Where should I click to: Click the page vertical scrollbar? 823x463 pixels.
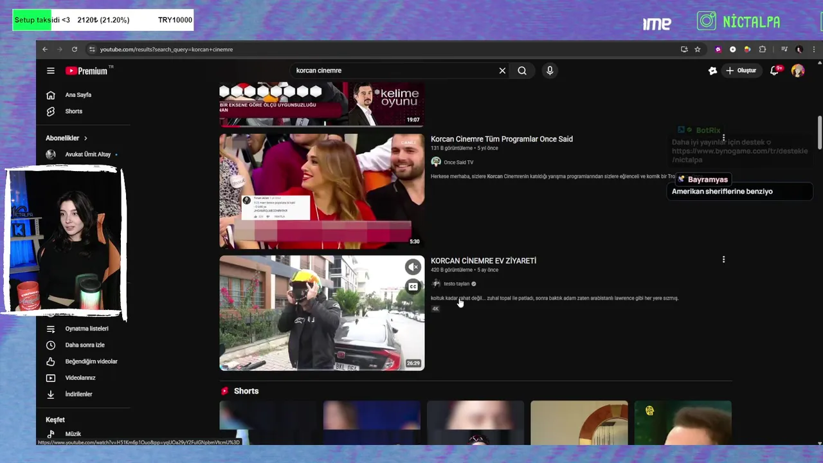pyautogui.click(x=820, y=132)
